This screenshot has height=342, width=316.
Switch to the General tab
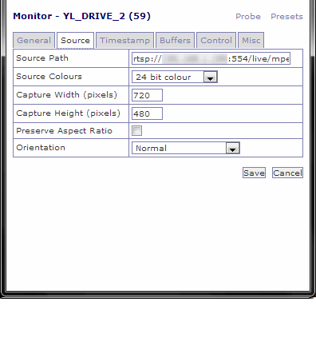(x=34, y=40)
